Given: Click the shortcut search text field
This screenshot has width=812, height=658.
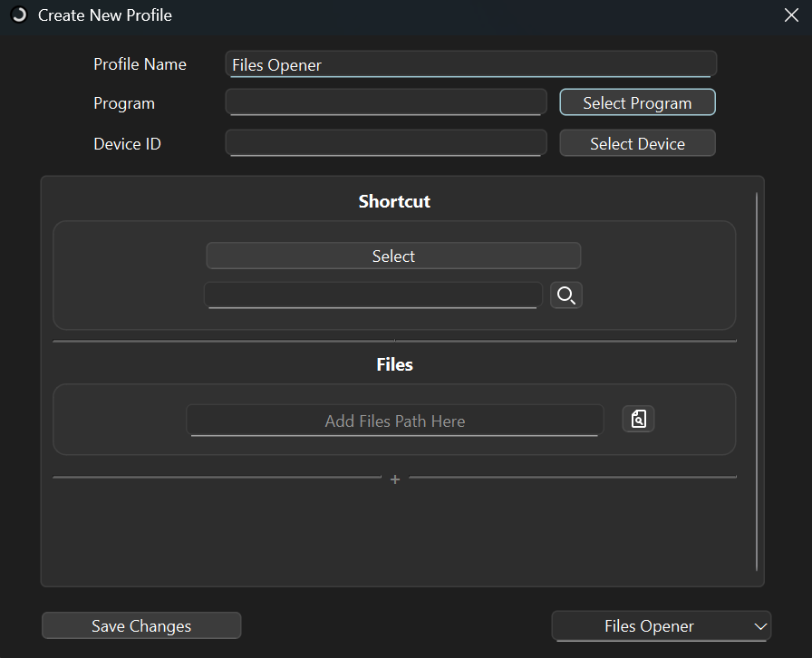Looking at the screenshot, I should click(x=372, y=295).
